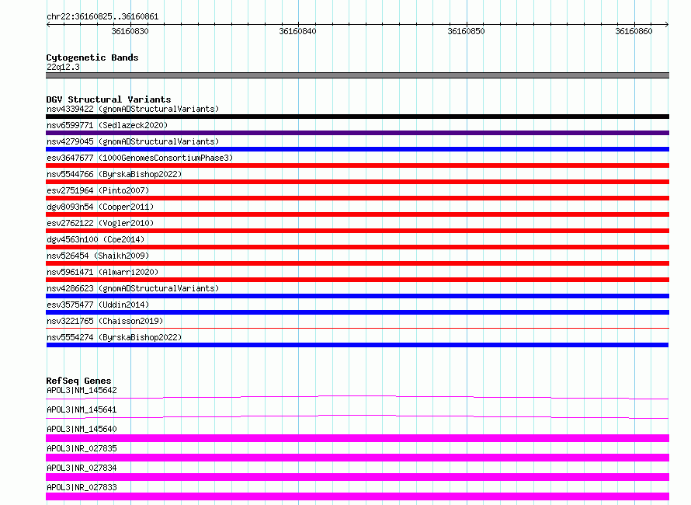
Task: Click gene label APOL3|NR_027834
Action: 82,468
